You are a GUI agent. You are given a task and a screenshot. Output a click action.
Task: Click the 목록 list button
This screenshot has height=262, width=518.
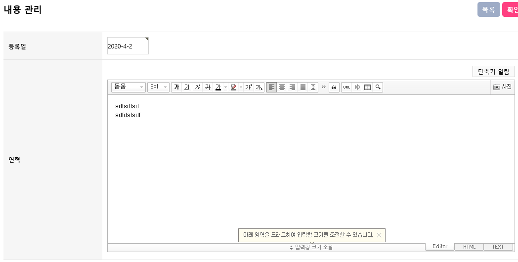click(489, 9)
